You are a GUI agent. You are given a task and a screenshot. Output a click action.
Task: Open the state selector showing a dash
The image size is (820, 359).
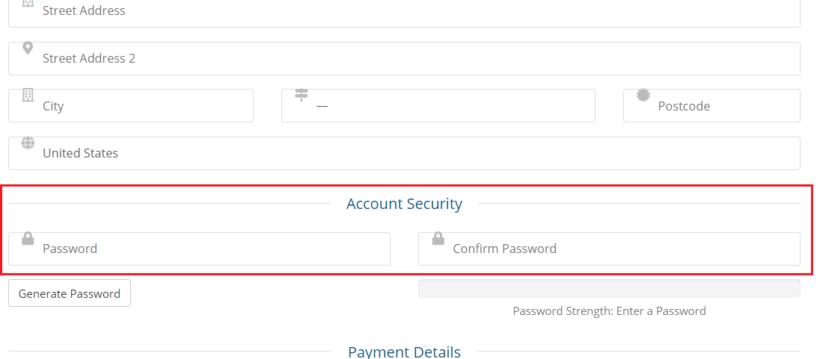pos(438,106)
